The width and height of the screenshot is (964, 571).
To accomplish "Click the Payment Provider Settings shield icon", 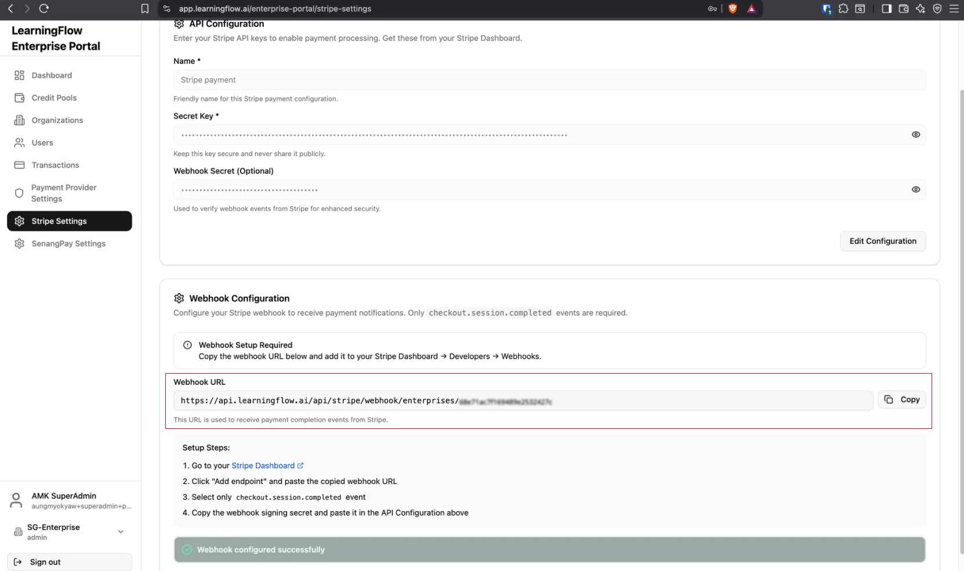I will tap(19, 193).
